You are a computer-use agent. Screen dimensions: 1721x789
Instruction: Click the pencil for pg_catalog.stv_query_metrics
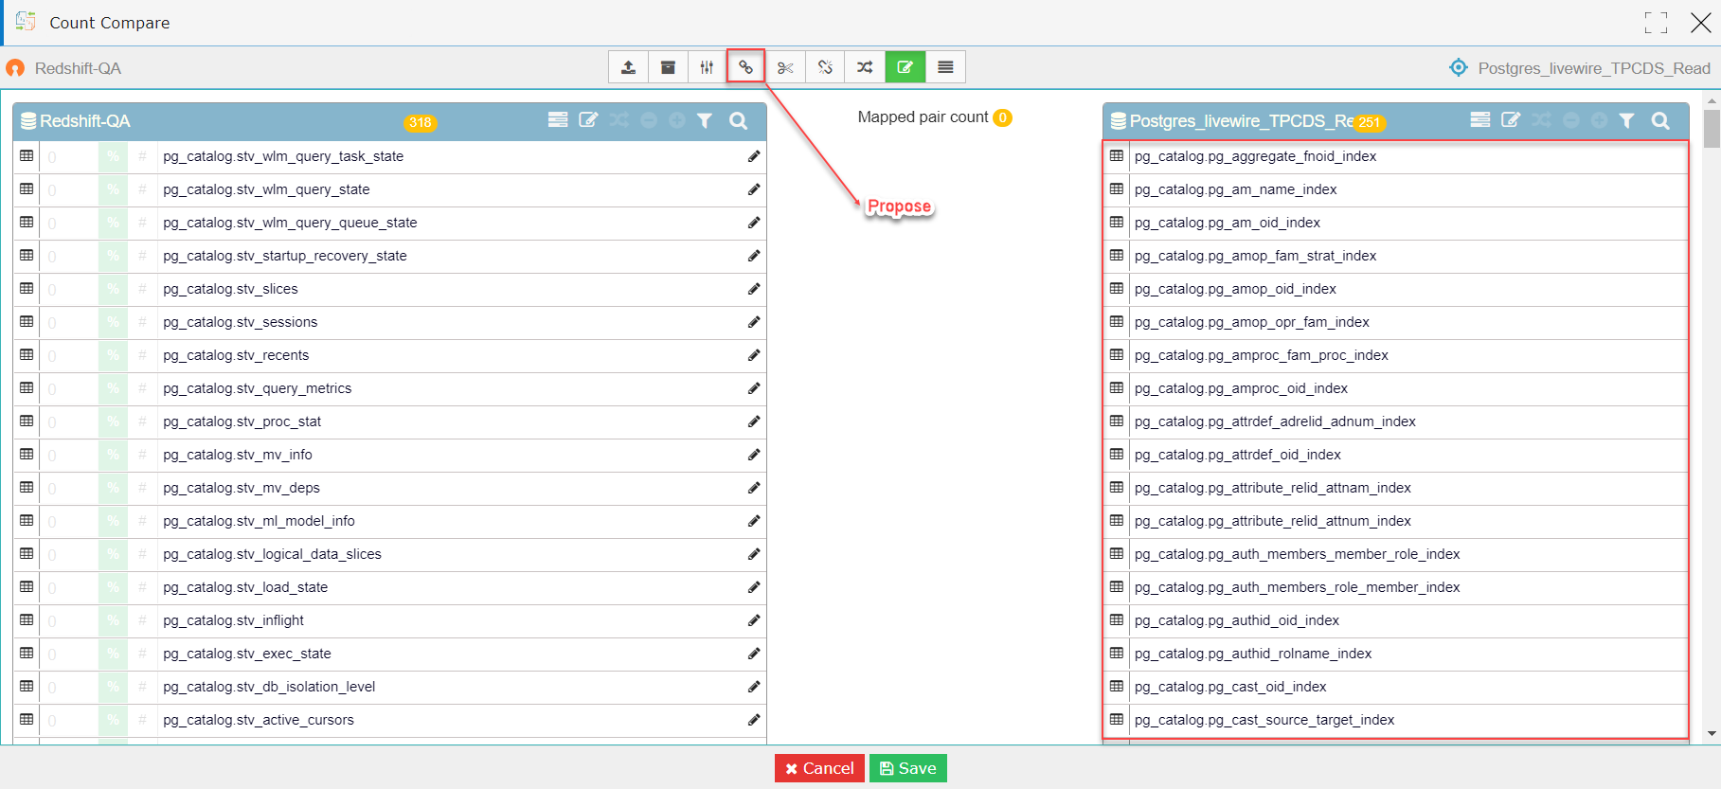(754, 388)
